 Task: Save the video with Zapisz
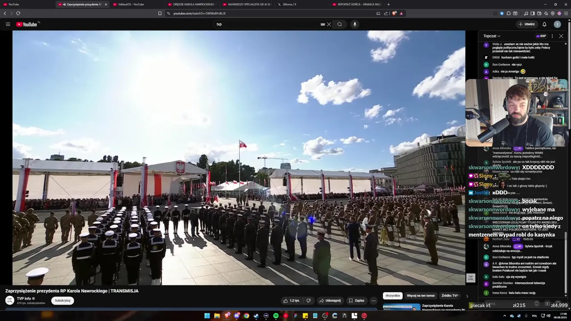356,300
